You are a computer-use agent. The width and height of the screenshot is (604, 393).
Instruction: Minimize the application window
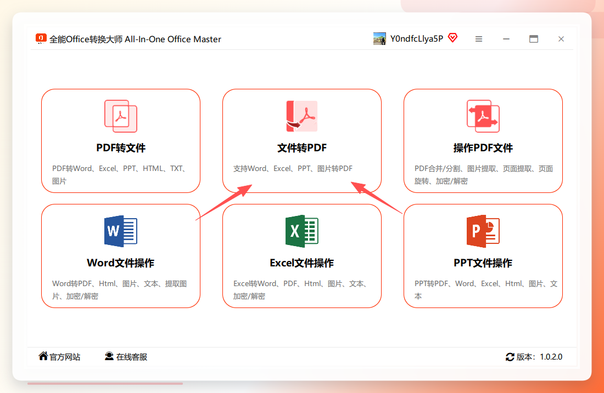tap(506, 39)
